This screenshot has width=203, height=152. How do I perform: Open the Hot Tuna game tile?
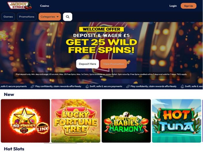[177, 121]
